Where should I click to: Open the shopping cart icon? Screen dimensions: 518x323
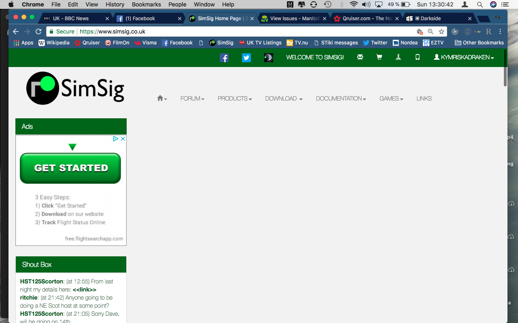[x=379, y=57]
